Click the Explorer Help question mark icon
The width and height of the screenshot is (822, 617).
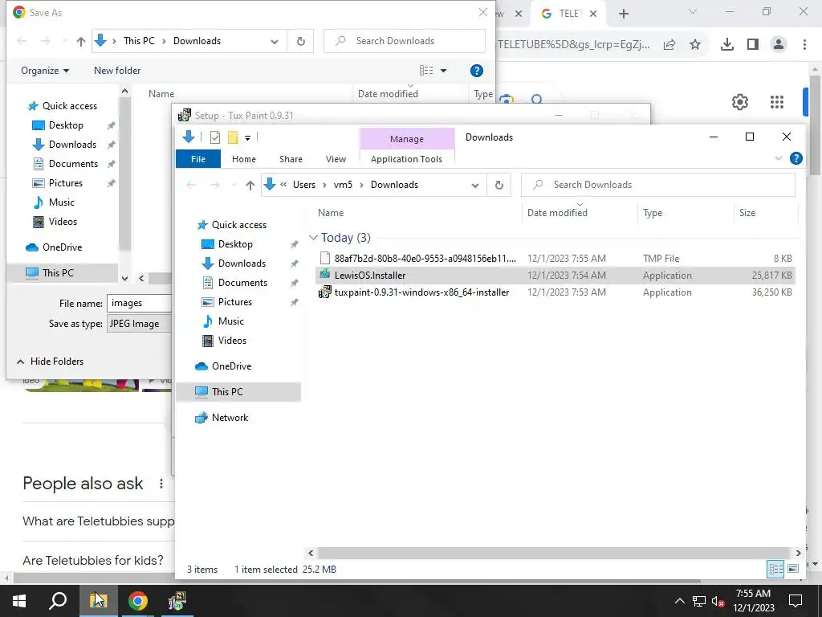point(796,158)
